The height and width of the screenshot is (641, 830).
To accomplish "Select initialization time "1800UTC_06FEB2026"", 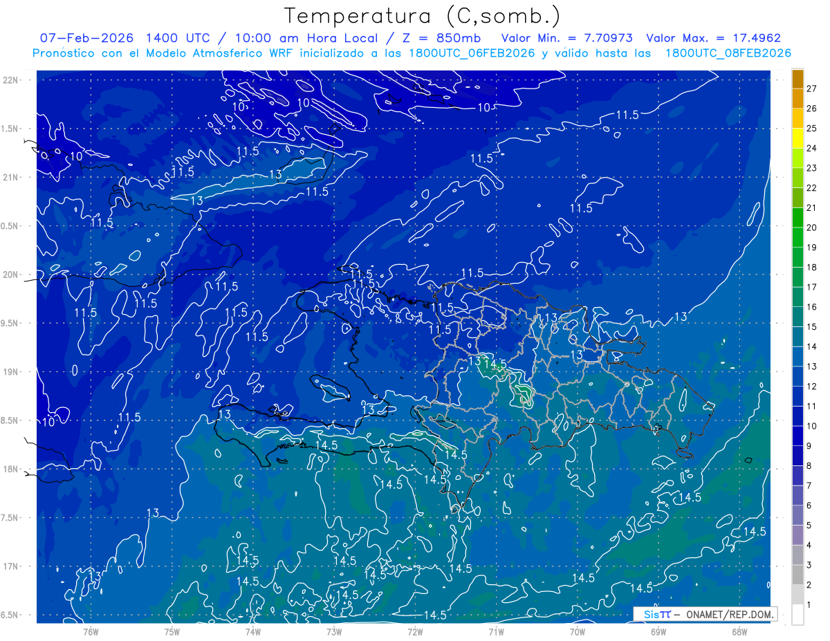I will point(472,53).
